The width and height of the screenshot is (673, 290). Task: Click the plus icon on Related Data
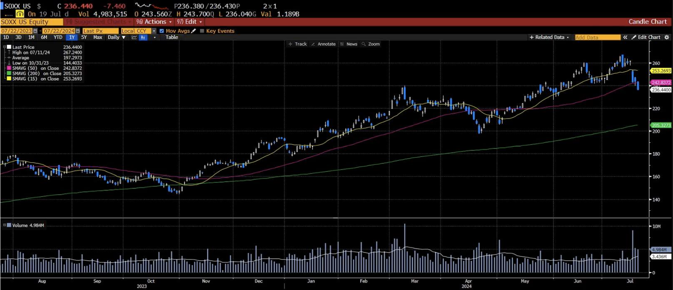(531, 37)
